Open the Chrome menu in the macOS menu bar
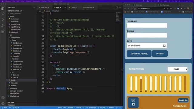194x109 pixels. pos(8,1)
